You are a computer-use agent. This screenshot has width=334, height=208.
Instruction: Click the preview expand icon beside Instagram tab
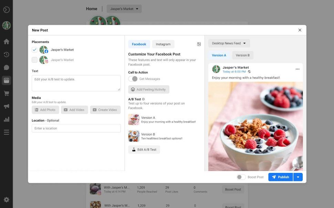(199, 44)
